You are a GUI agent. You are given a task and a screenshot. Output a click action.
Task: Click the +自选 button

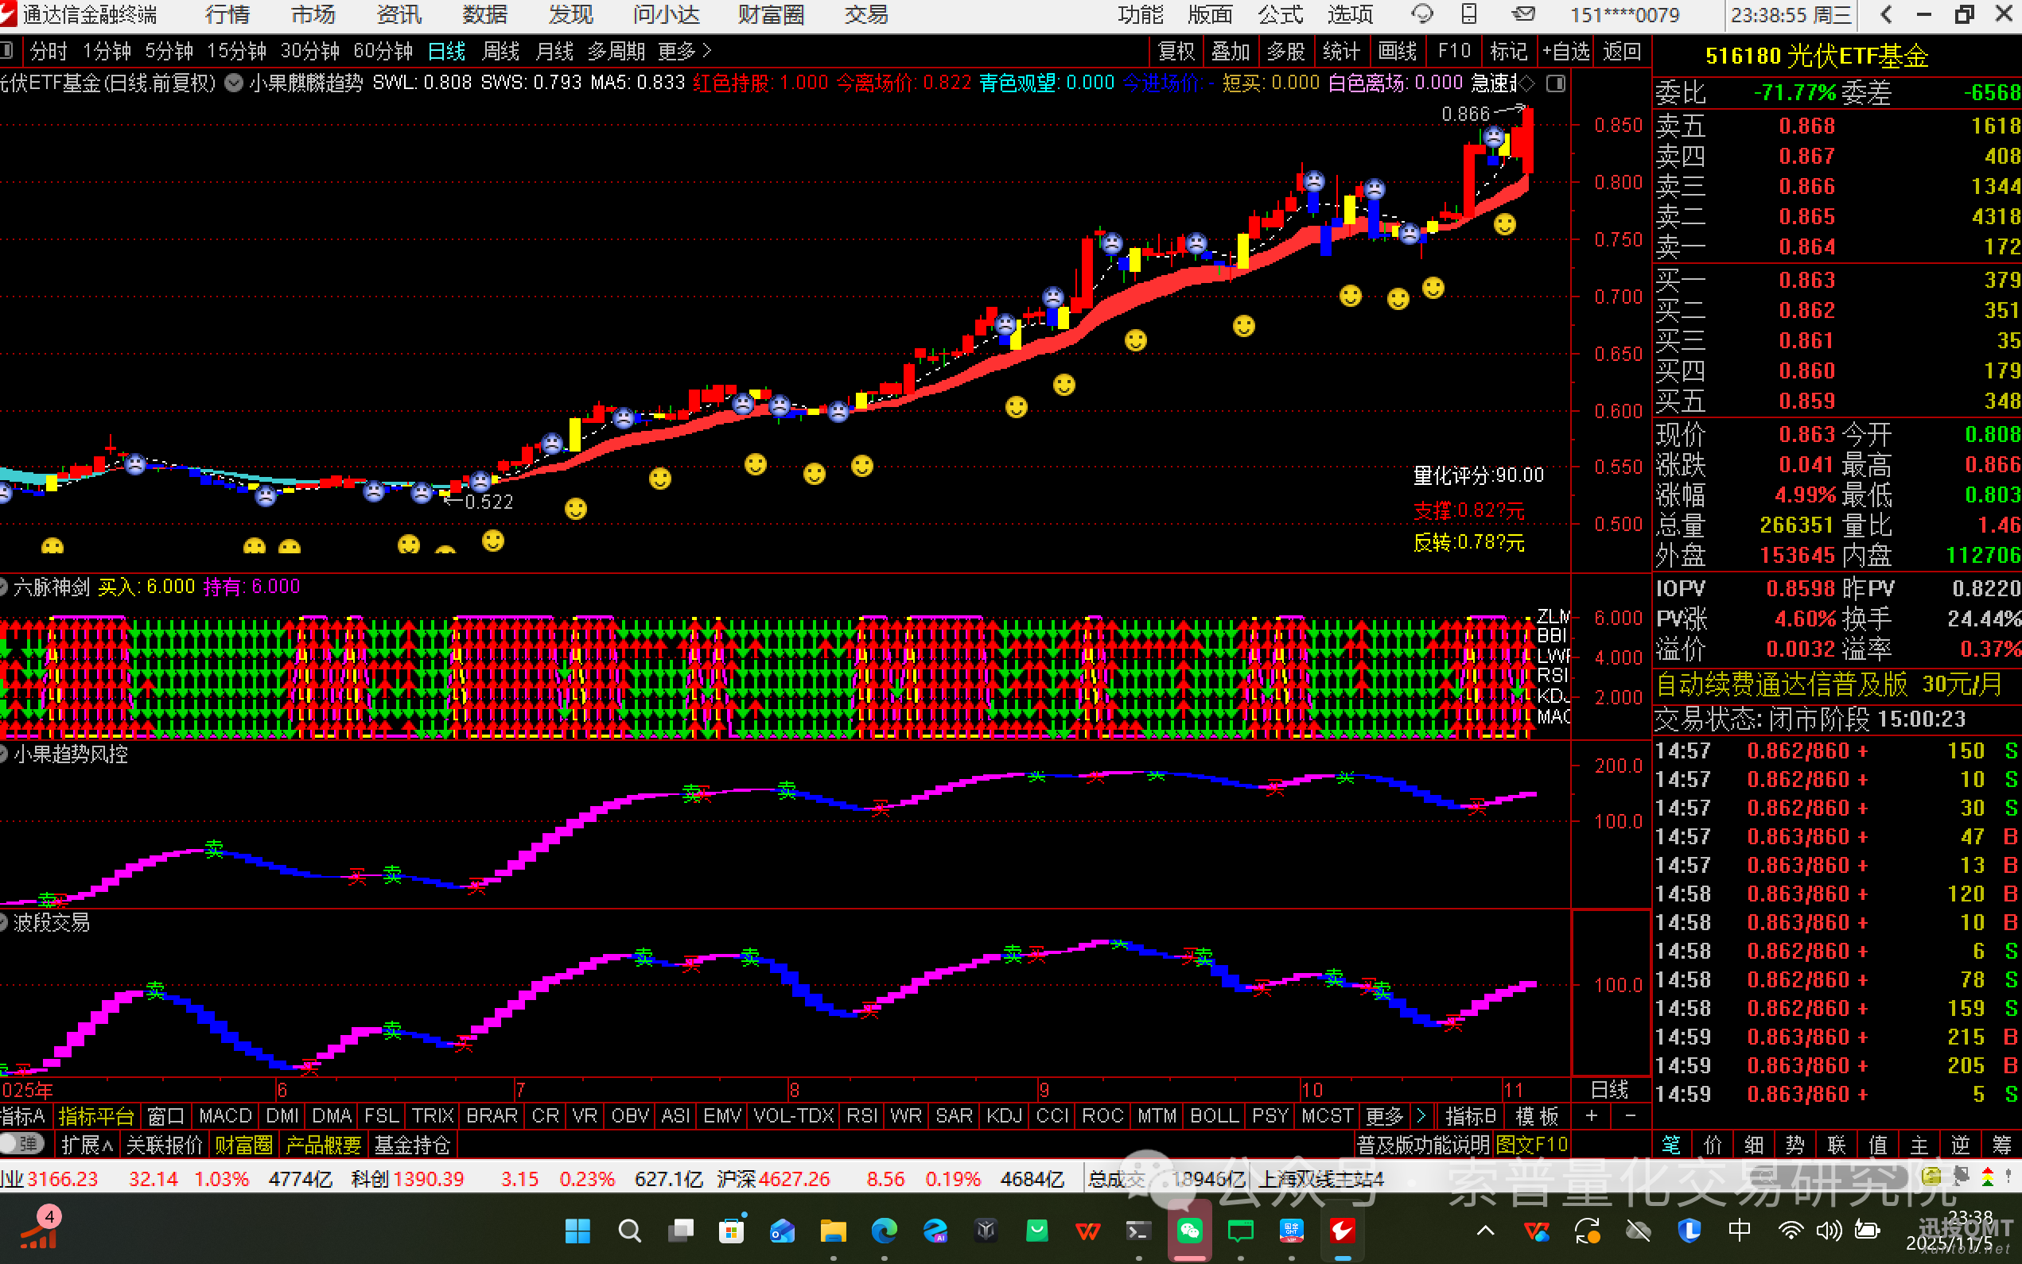click(x=1566, y=52)
